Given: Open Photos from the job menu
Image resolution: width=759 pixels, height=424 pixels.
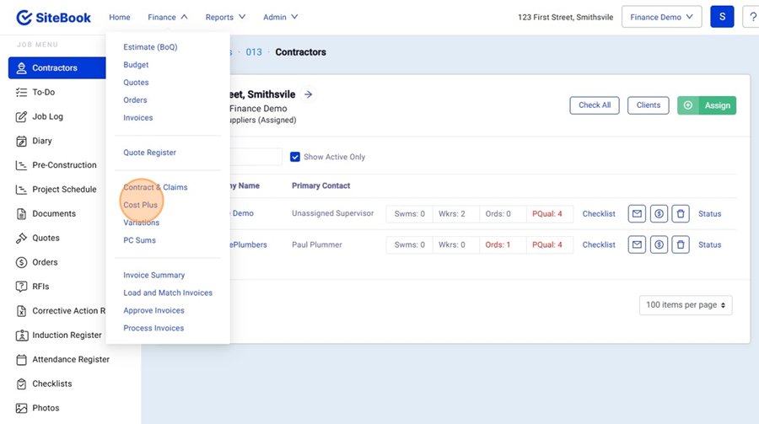Looking at the screenshot, I should [x=46, y=408].
